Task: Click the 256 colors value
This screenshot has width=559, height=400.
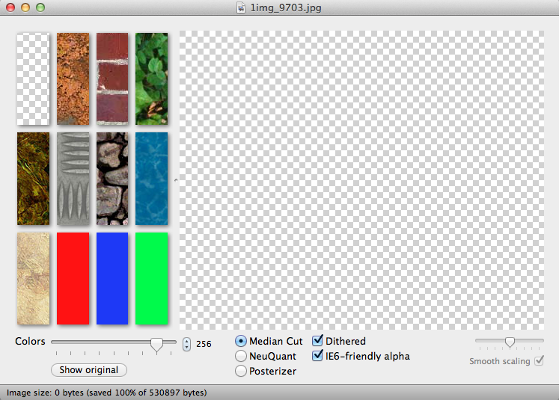Action: tap(204, 344)
